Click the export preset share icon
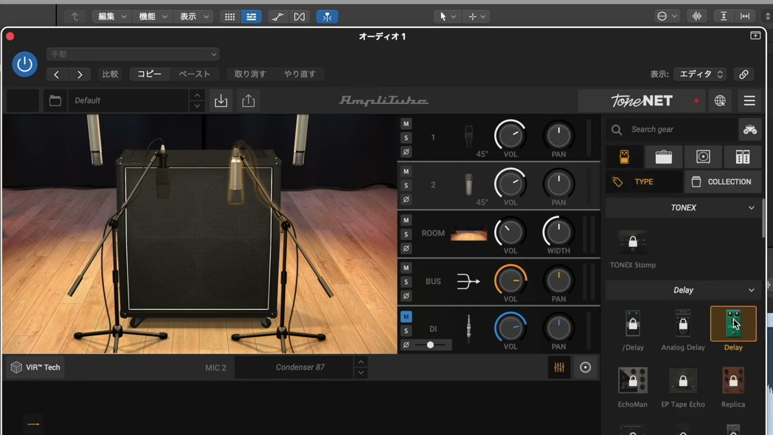The width and height of the screenshot is (773, 435). point(248,100)
